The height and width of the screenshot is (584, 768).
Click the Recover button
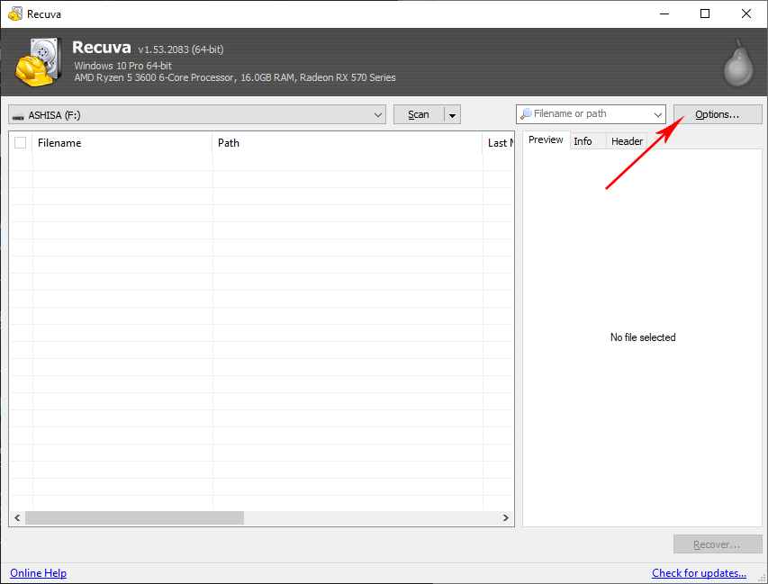pos(718,544)
